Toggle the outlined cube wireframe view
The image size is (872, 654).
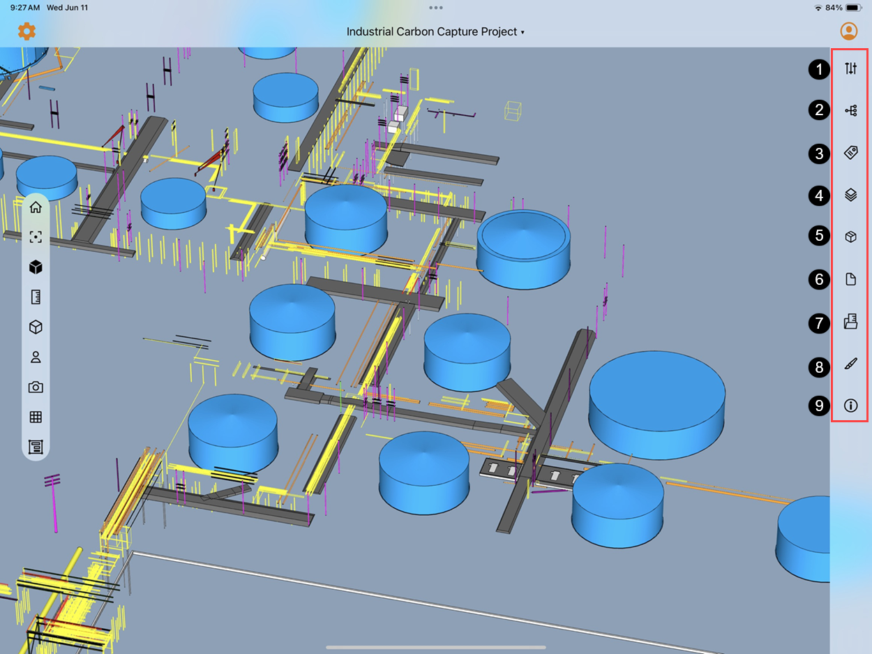tap(36, 327)
